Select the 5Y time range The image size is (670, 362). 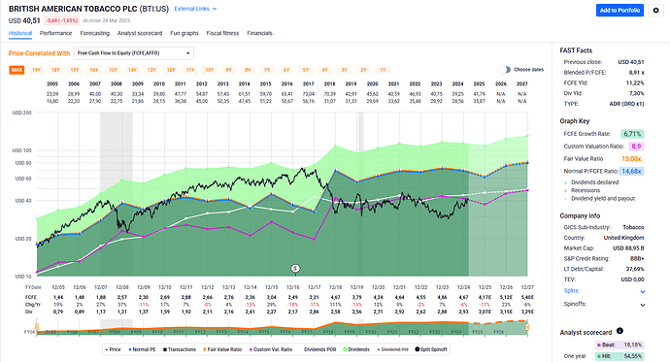pyautogui.click(x=306, y=70)
